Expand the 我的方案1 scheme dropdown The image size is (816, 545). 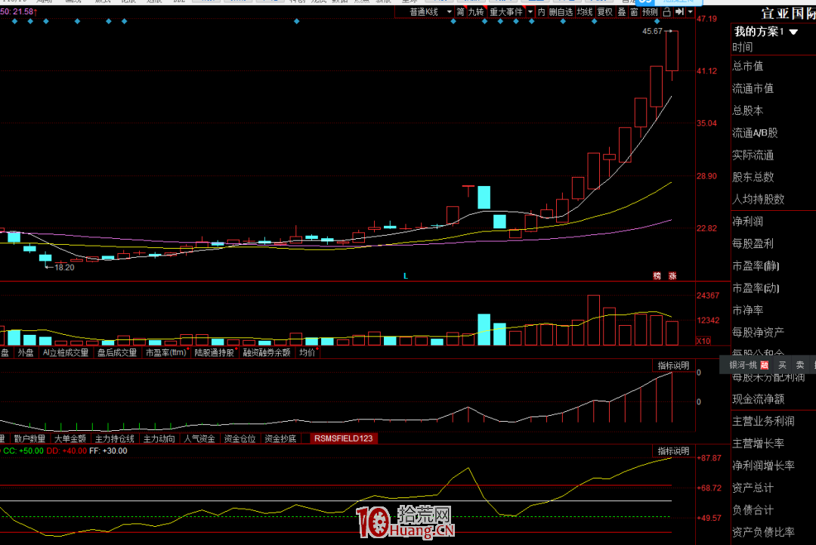coord(794,32)
